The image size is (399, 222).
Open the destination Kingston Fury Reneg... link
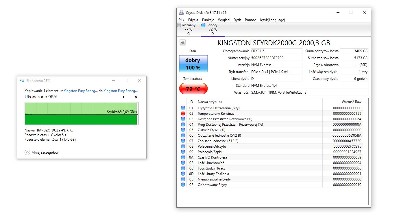(x=121, y=91)
